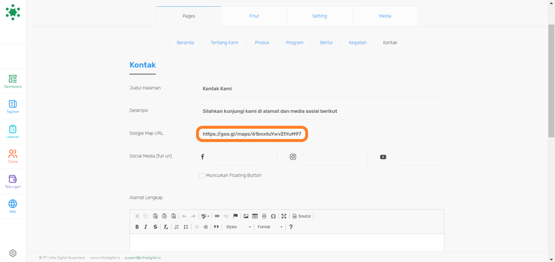Maximize the editor with the expand icon
Viewport: 555px width, 262px height.
(284, 216)
